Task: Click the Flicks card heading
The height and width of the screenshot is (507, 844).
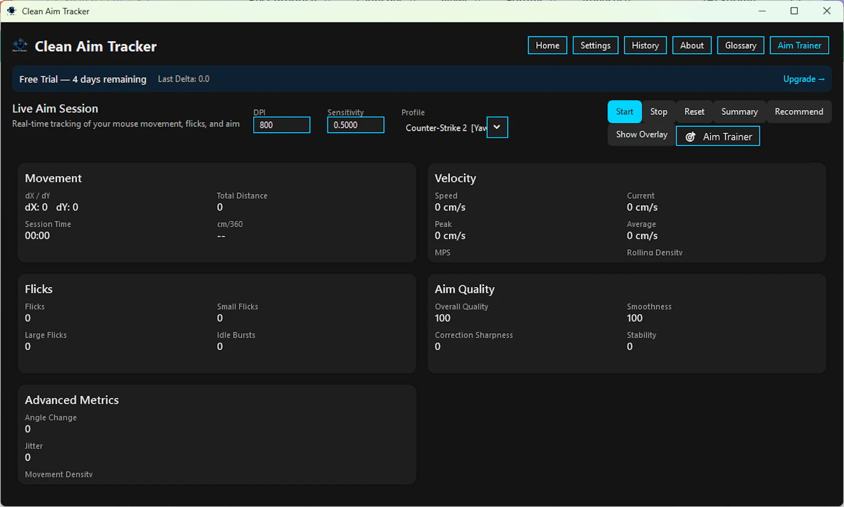Action: [x=39, y=289]
